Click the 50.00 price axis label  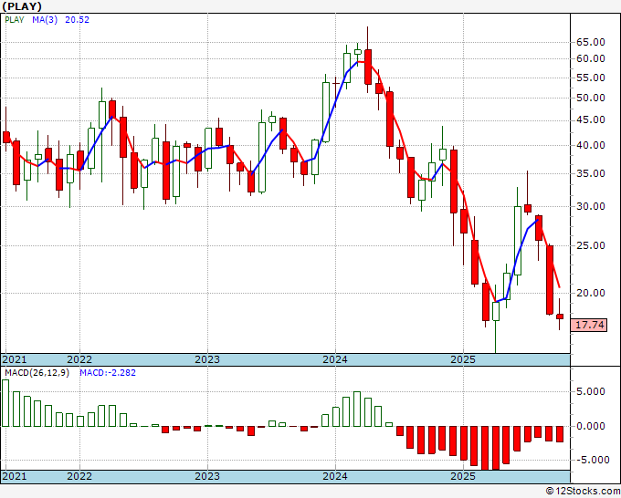pyautogui.click(x=591, y=99)
